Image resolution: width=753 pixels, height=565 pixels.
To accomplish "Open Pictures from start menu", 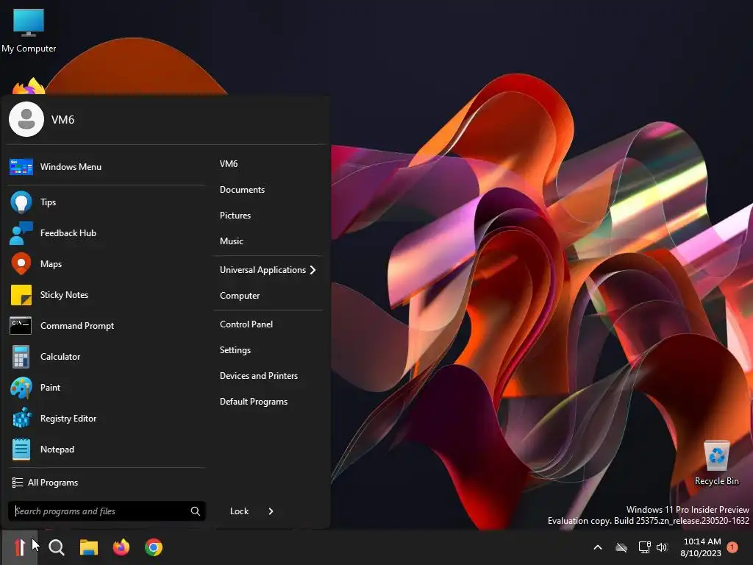I will click(235, 216).
